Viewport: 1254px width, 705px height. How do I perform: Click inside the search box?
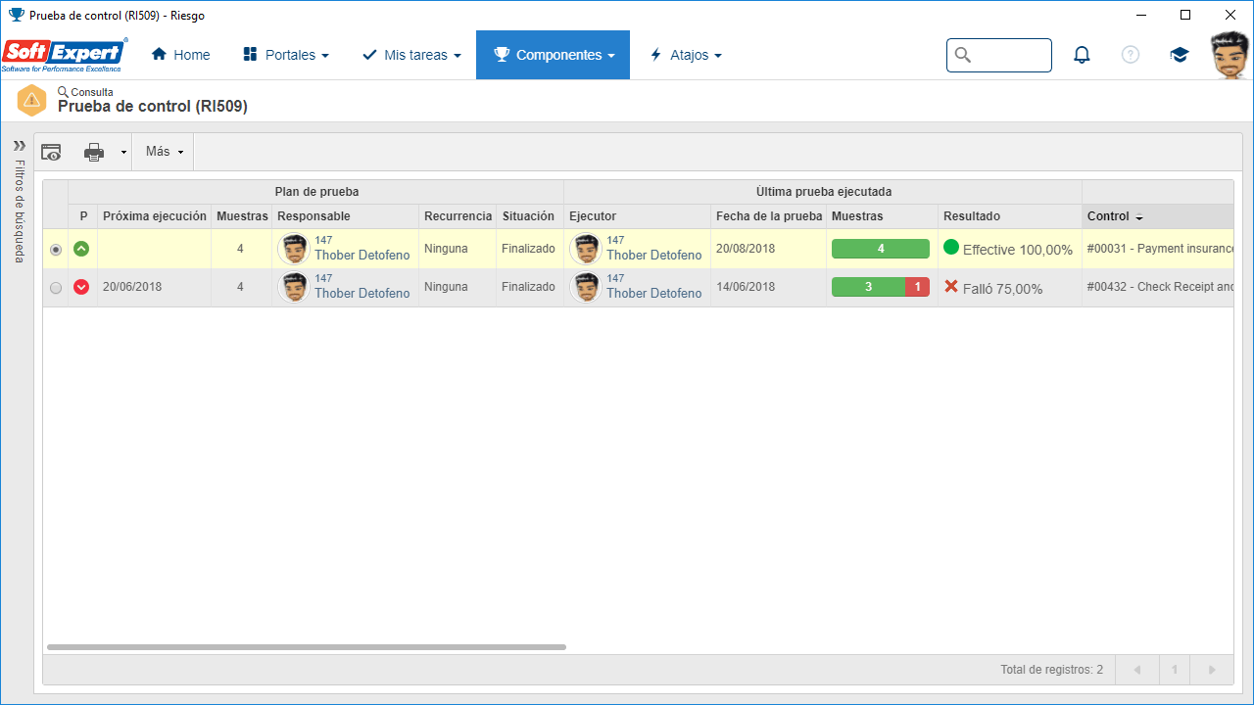click(999, 55)
